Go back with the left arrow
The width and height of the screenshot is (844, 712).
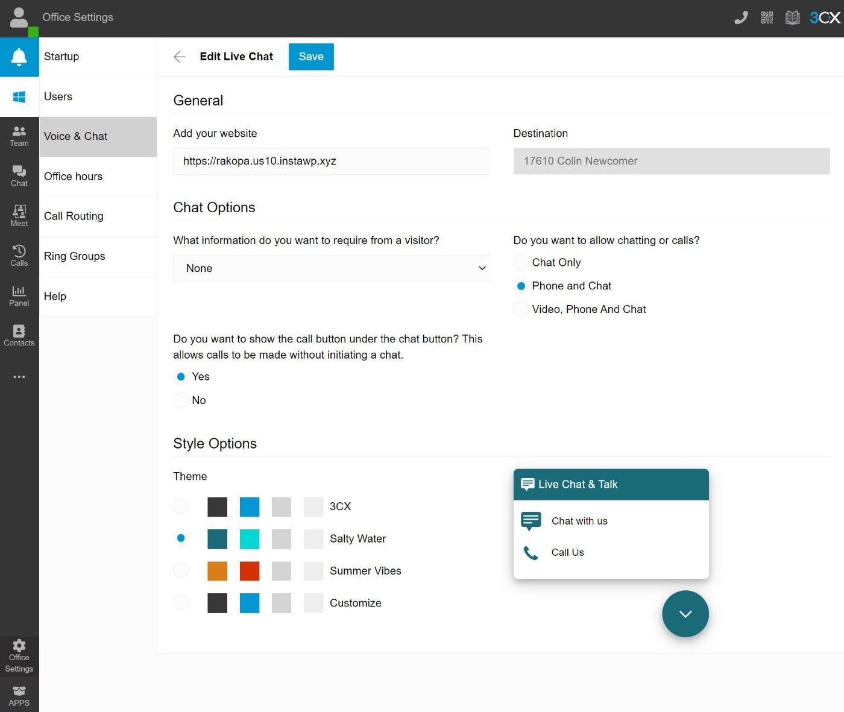(180, 57)
